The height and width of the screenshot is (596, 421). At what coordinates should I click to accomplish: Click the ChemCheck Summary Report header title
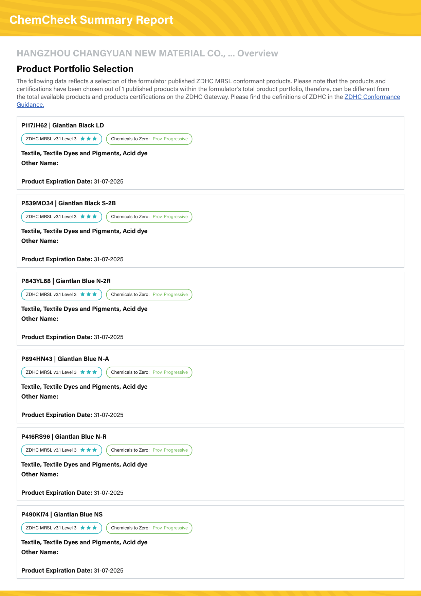(x=91, y=20)
